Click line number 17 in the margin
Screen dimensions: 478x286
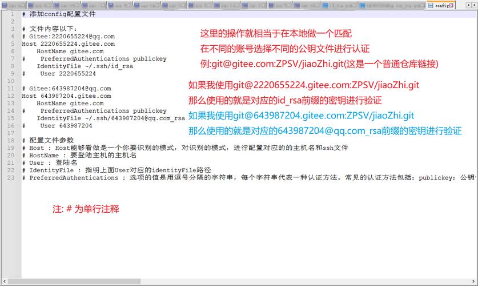[x=11, y=133]
